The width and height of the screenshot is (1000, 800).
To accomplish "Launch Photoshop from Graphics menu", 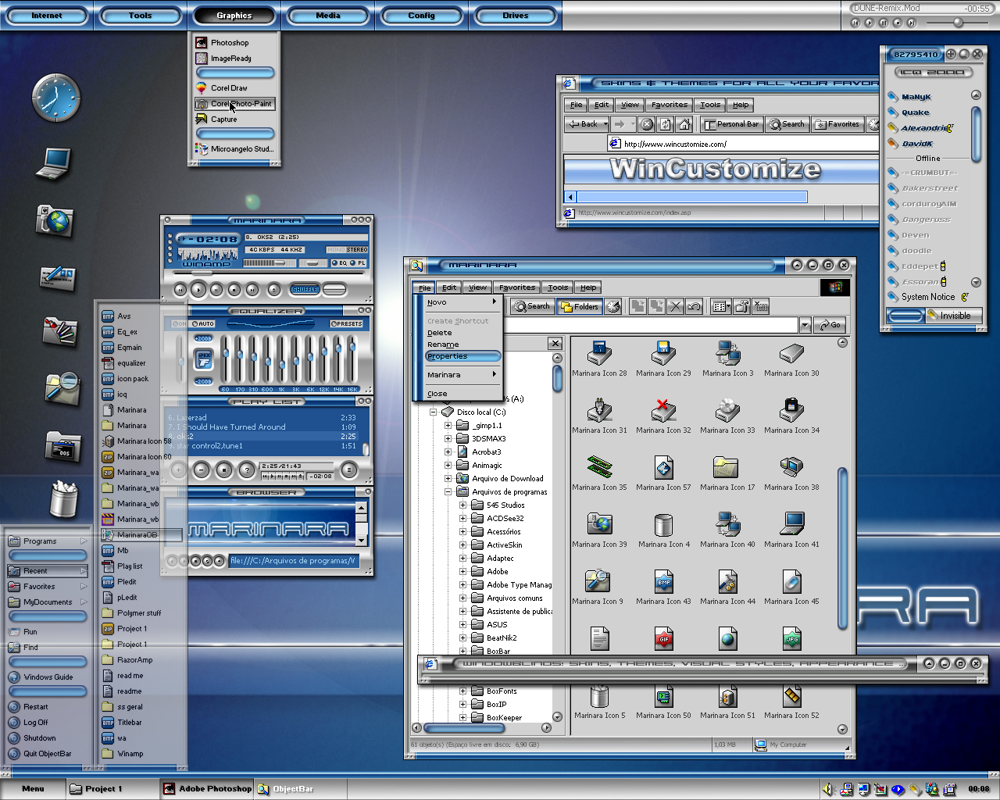I will [234, 43].
